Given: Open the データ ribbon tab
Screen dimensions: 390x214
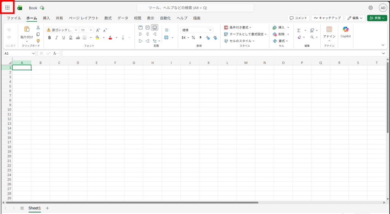Looking at the screenshot, I should tap(123, 18).
